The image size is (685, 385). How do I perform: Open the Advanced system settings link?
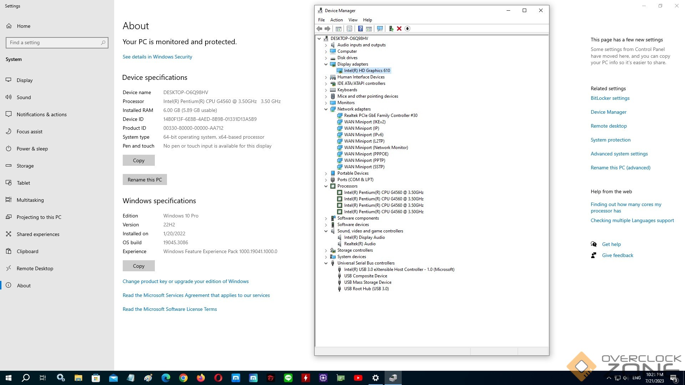coord(619,154)
